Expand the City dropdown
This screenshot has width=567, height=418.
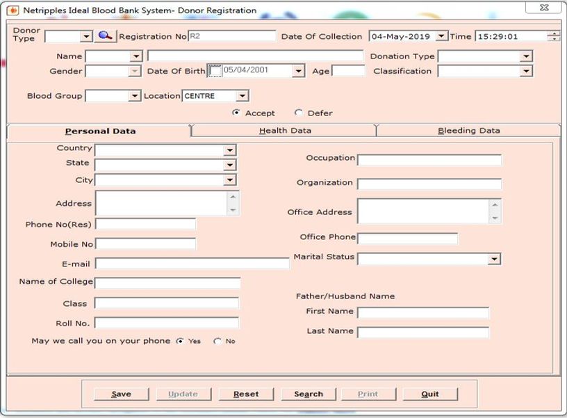point(230,180)
